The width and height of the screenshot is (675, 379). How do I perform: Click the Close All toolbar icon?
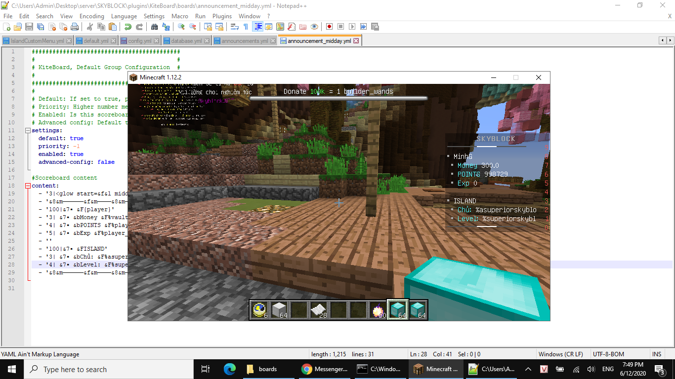[62, 27]
